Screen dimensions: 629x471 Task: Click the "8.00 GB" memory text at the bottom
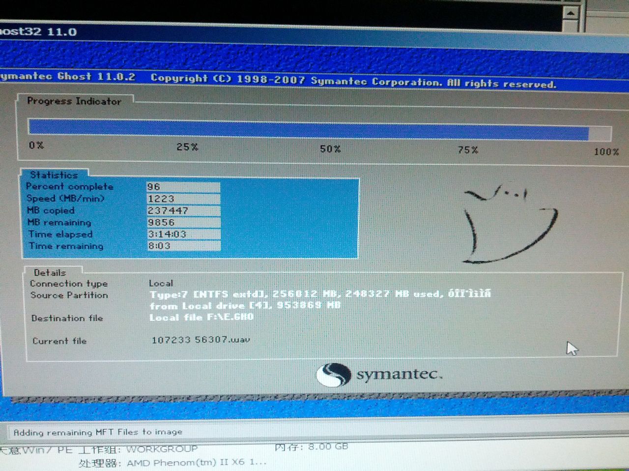click(x=328, y=446)
